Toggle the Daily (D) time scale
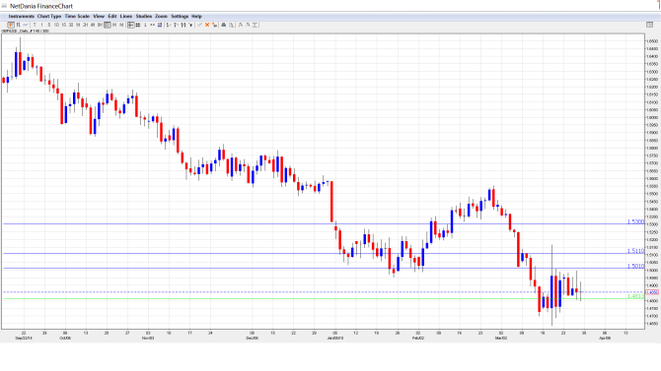The width and height of the screenshot is (661, 371). tap(108, 26)
